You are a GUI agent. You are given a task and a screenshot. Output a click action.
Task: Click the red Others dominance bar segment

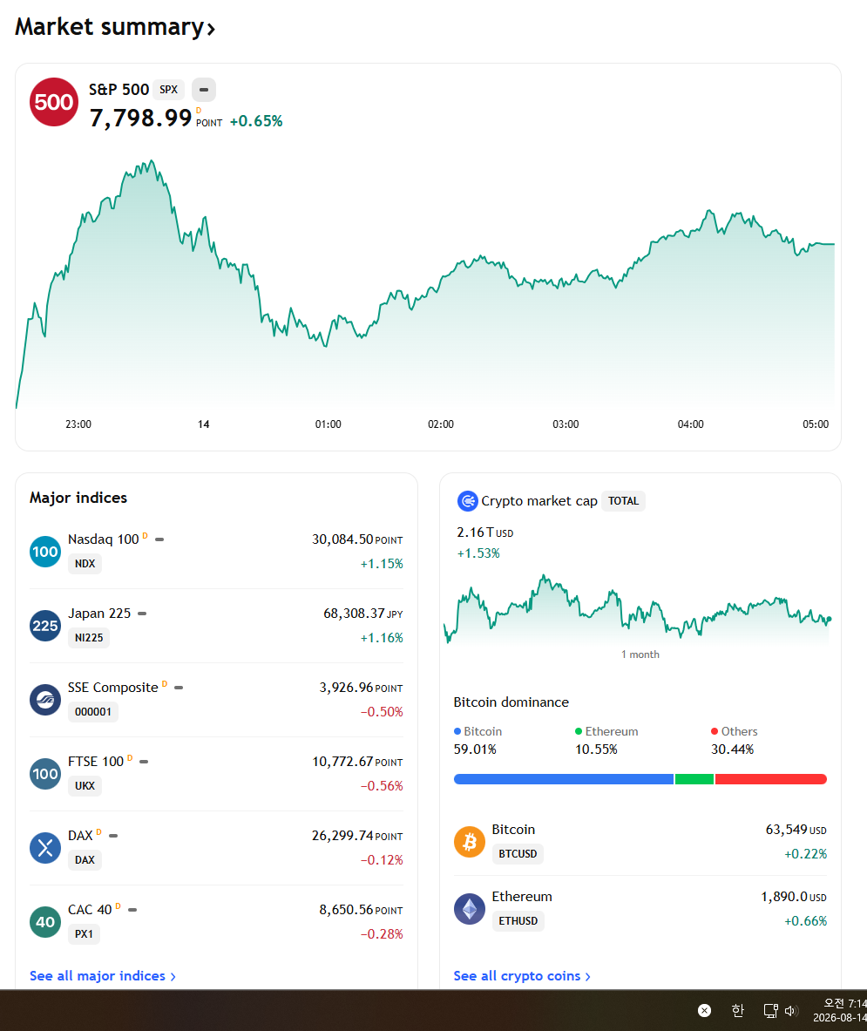771,779
